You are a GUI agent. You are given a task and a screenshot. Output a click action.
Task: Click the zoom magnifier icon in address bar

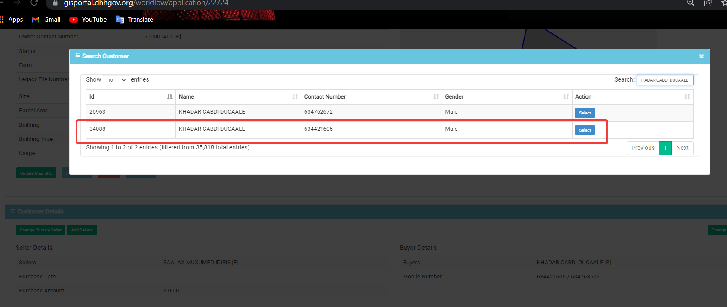691,3
